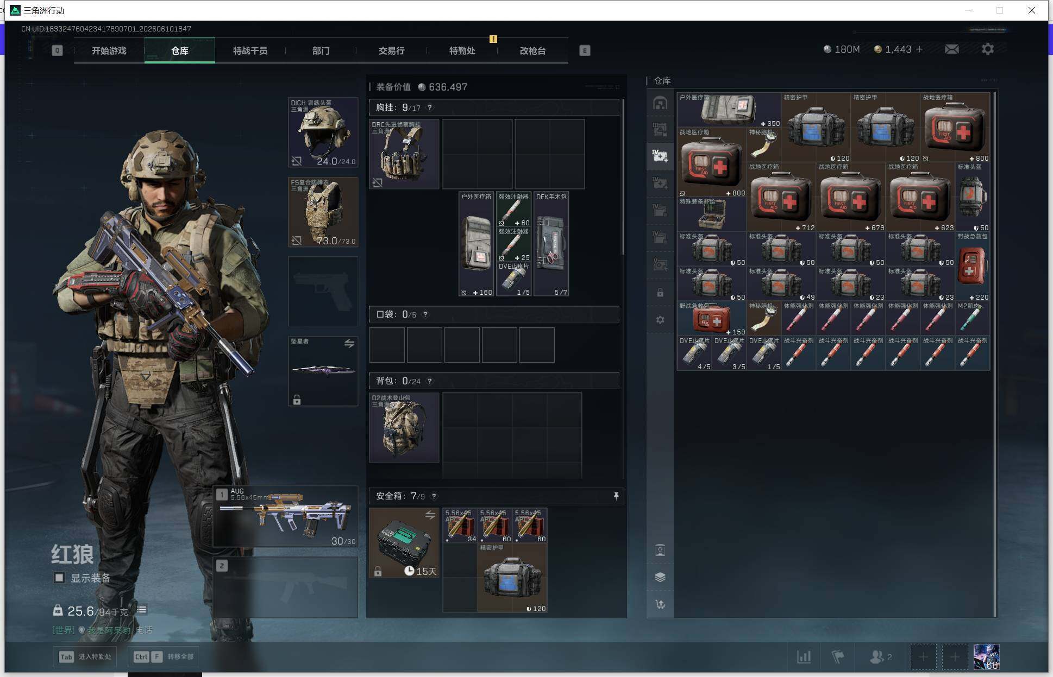This screenshot has width=1053, height=677.
Task: Click the 进入特勤处 Tab button
Action: pos(85,656)
